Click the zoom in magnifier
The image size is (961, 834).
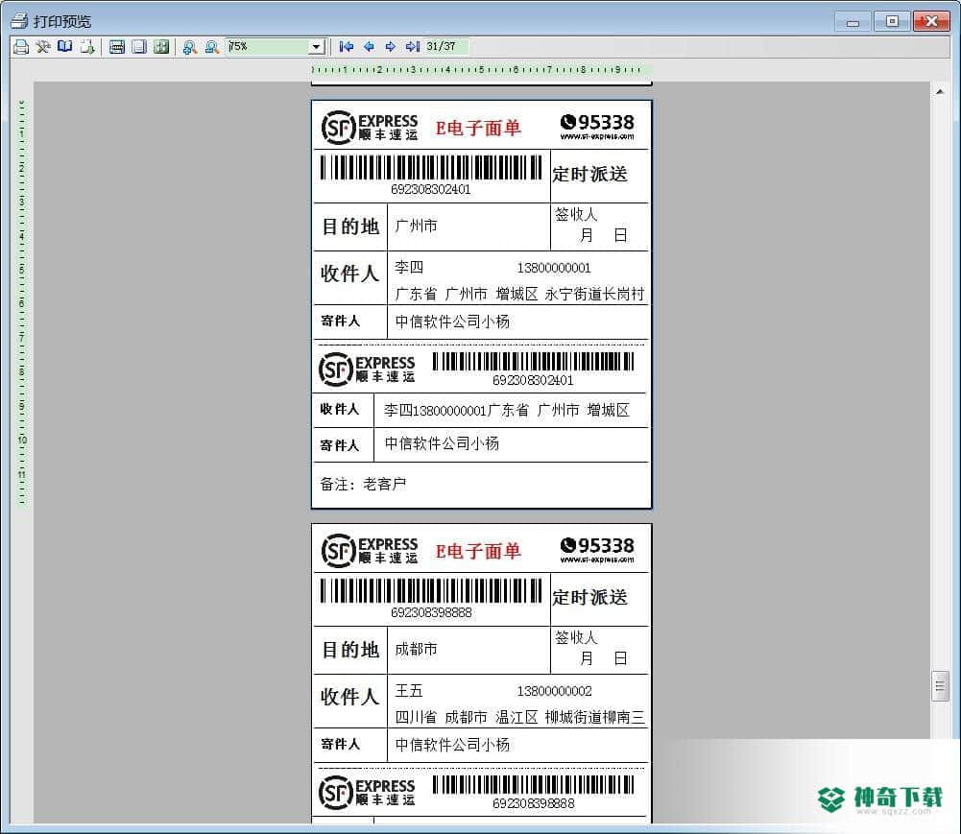pos(190,47)
